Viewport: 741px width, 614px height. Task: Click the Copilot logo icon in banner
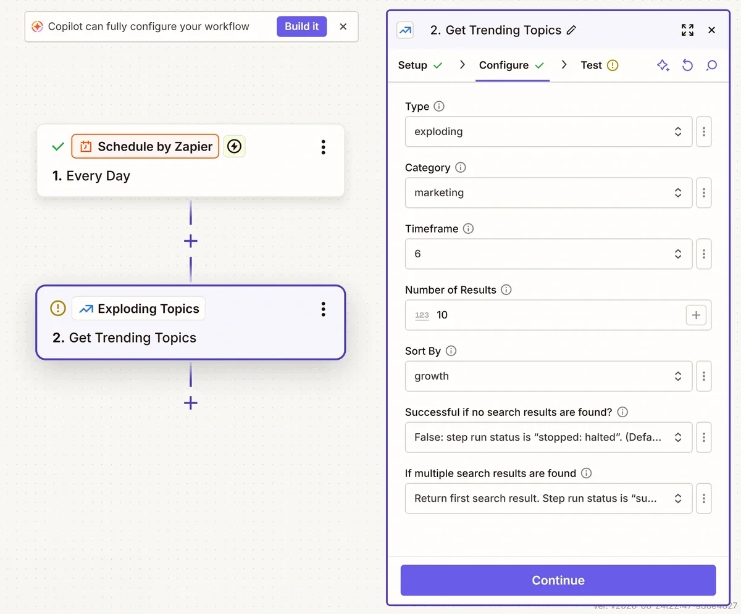(37, 27)
